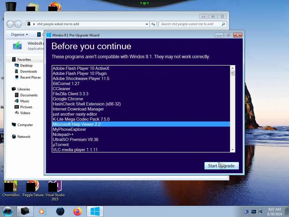This screenshot has width=289, height=217.
Task: Click the taskbar clock showing 8:07 AM
Action: point(275,212)
